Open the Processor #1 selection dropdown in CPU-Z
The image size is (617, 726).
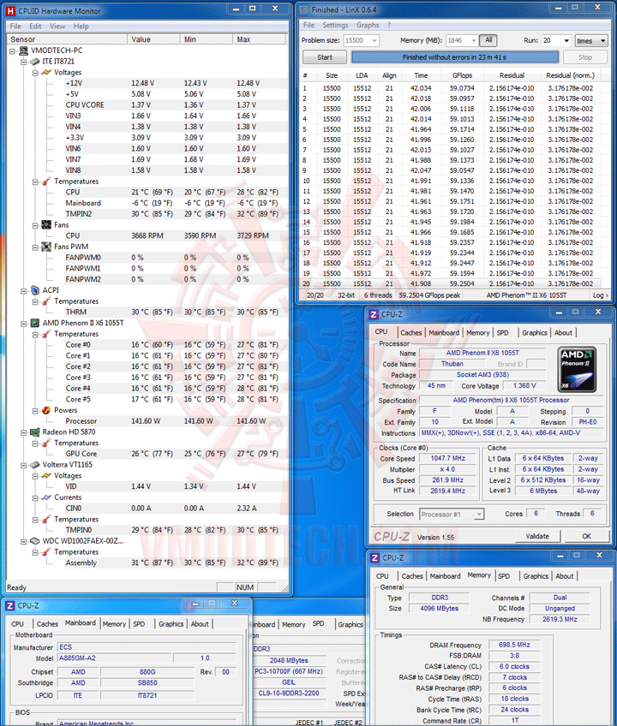coord(479,515)
